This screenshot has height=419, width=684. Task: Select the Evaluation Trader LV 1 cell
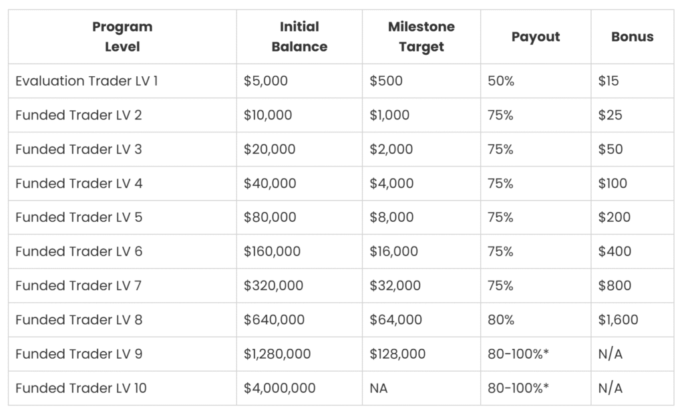122,81
